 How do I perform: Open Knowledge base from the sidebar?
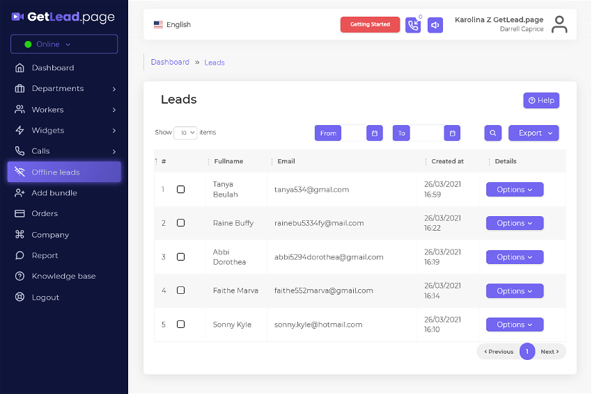pyautogui.click(x=63, y=276)
